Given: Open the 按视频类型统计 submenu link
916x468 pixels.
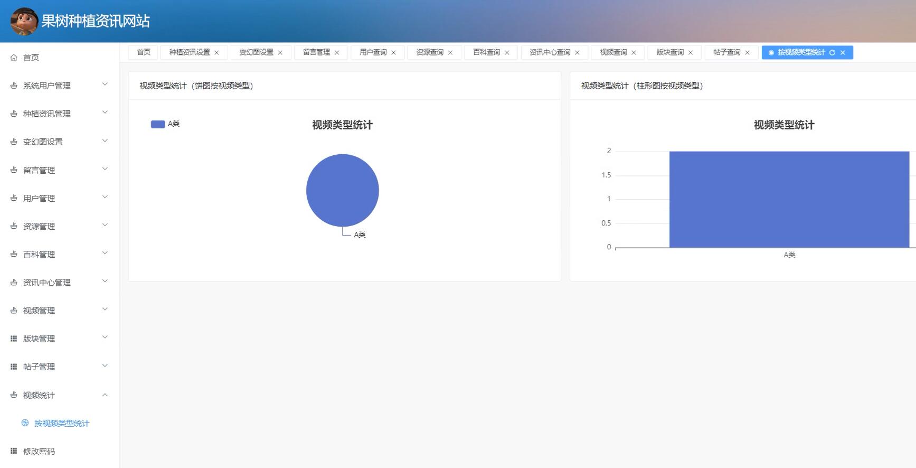Looking at the screenshot, I should [61, 423].
